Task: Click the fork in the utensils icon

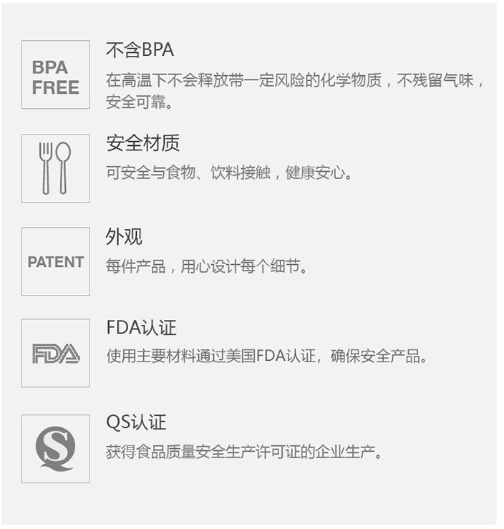Action: coord(46,168)
